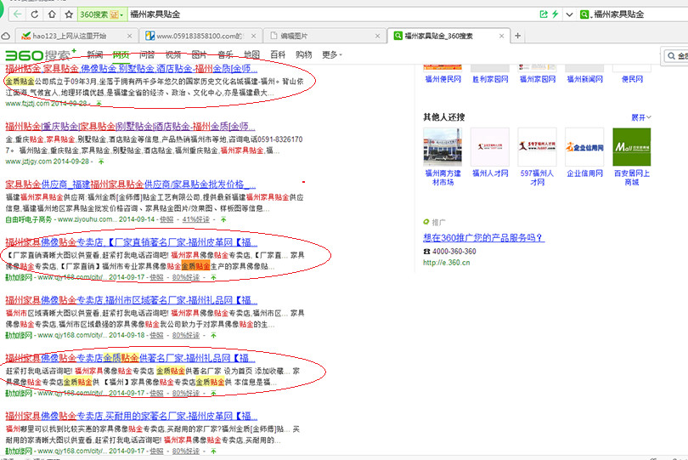This screenshot has height=460, width=688.
Task: Open 快照 for the www.ziyouhu.com result
Action: pyautogui.click(x=166, y=219)
